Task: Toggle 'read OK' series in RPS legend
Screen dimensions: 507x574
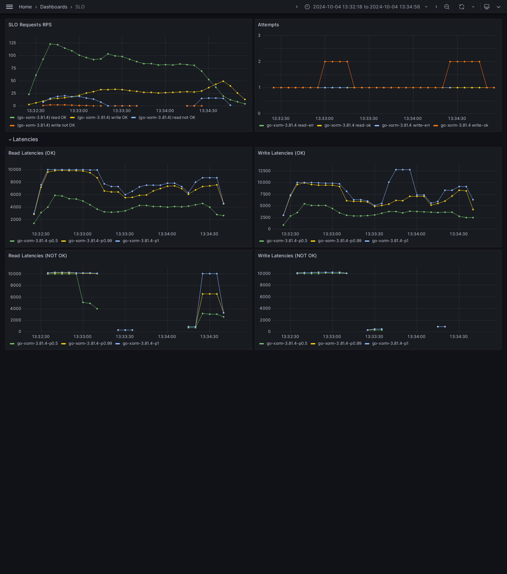Action: pos(42,118)
